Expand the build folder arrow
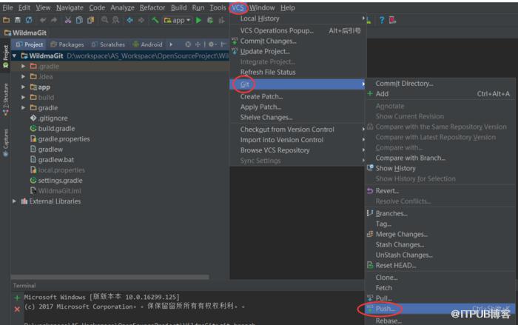Viewport: 518px width, 325px height. pyautogui.click(x=23, y=97)
